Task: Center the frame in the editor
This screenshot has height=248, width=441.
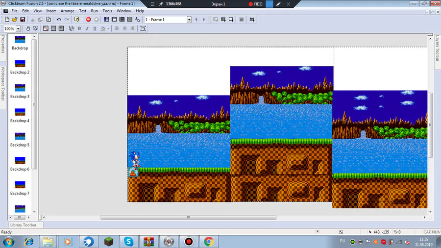Action: click(143, 28)
